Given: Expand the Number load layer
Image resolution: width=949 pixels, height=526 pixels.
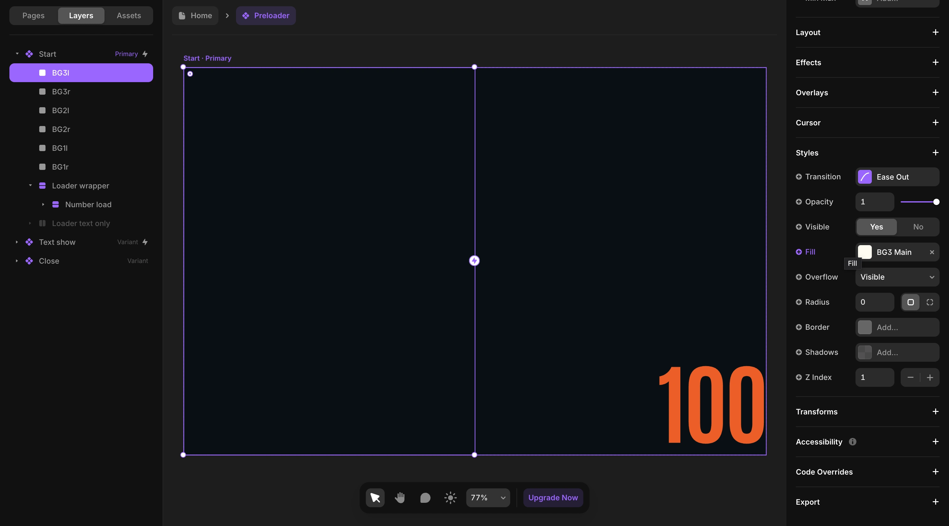Looking at the screenshot, I should pos(43,205).
